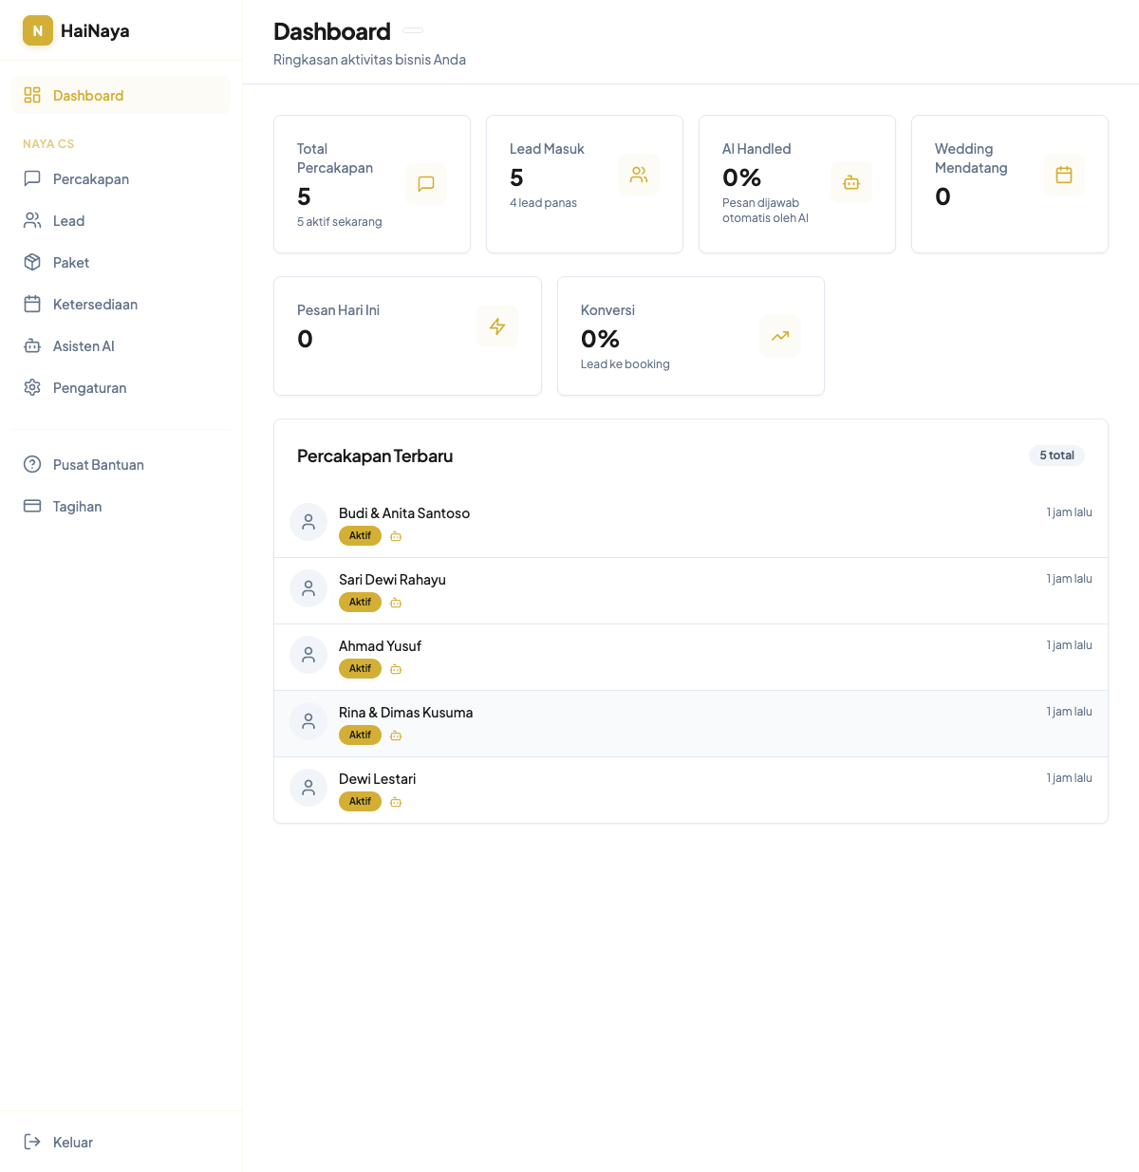Toggle the Aktif badge for Sari Dewi Rahayu
1139x1172 pixels.
(360, 602)
